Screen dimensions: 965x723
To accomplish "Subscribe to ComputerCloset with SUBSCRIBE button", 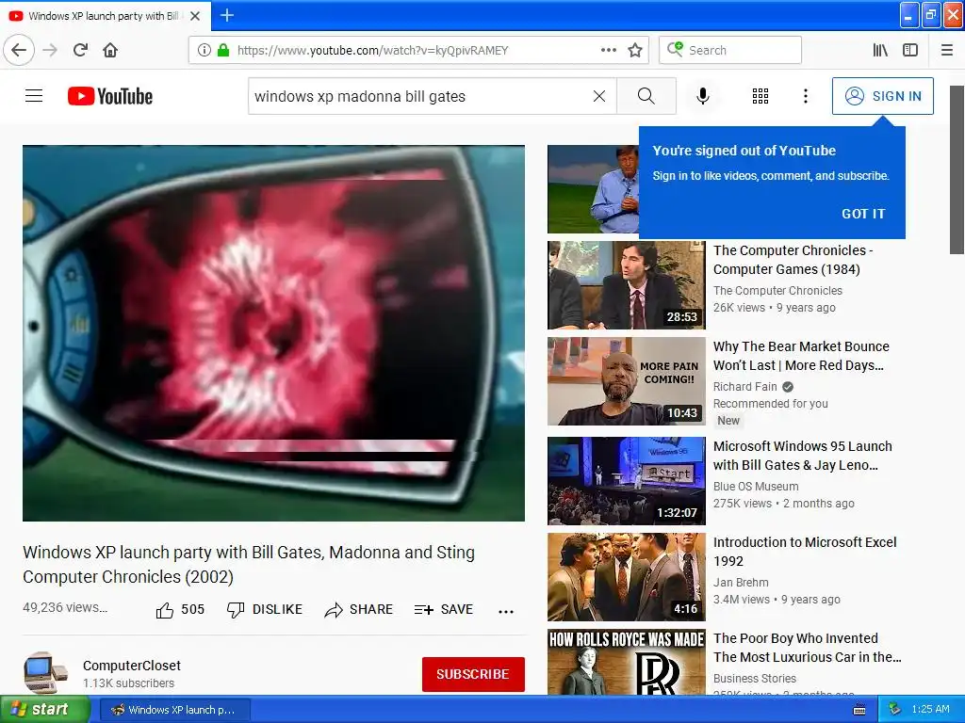I will [473, 674].
